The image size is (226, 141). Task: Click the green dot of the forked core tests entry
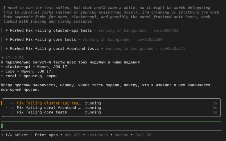[x=6, y=39]
